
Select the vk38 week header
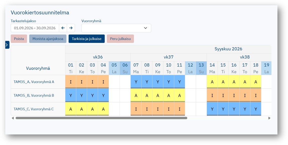pos(239,57)
